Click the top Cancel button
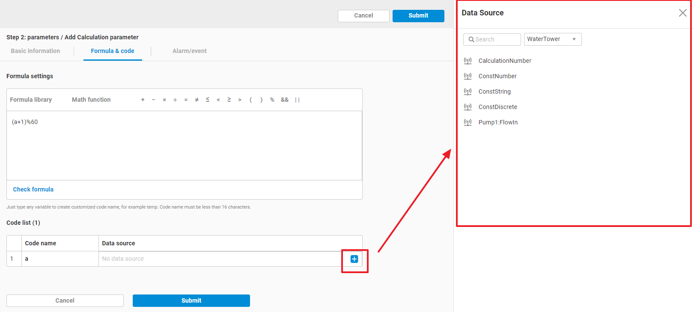This screenshot has height=312, width=694. 363,16
